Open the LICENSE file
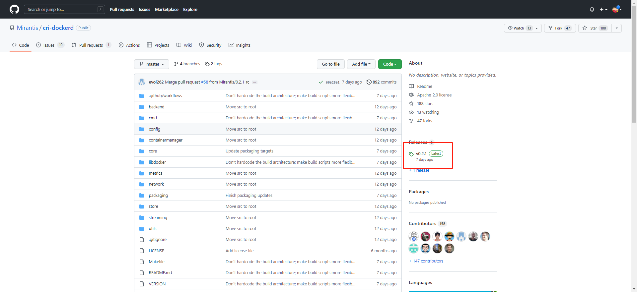 [157, 251]
